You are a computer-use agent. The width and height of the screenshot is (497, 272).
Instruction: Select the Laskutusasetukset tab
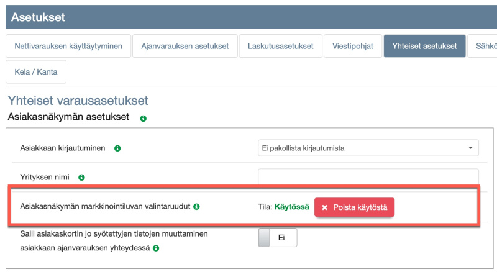[x=280, y=46]
